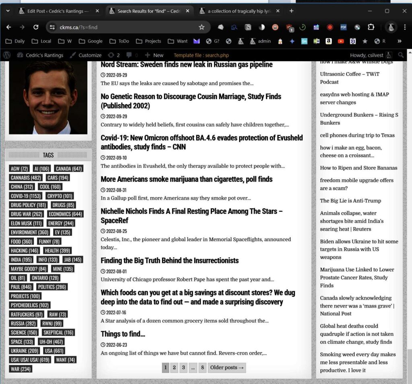Select the COVID-19 (1153) tag
The width and height of the screenshot is (412, 384).
[x=26, y=196]
